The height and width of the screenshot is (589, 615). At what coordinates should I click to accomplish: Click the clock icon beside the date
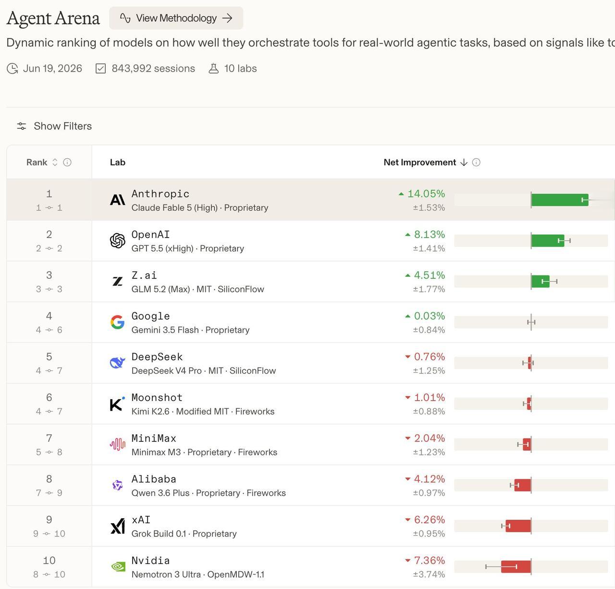(x=12, y=69)
